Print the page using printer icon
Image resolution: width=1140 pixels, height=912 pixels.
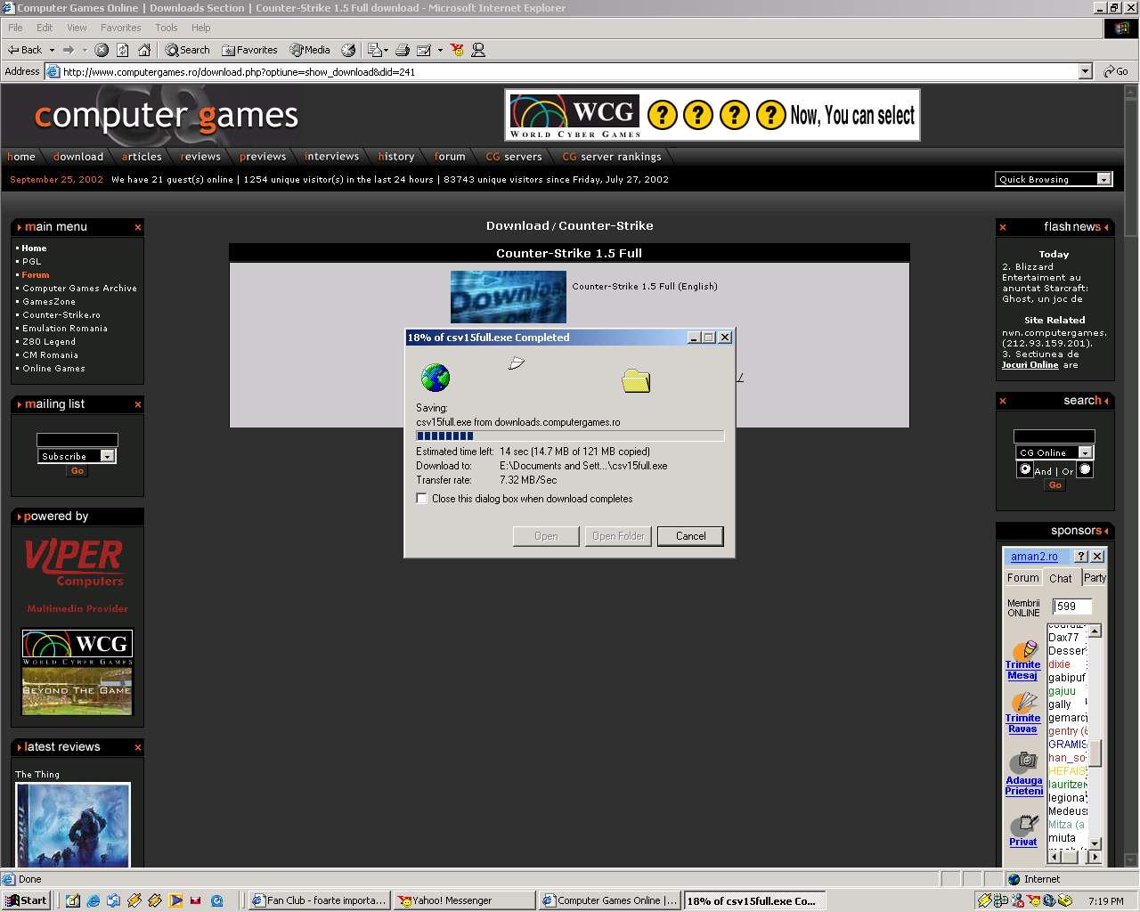tap(402, 50)
